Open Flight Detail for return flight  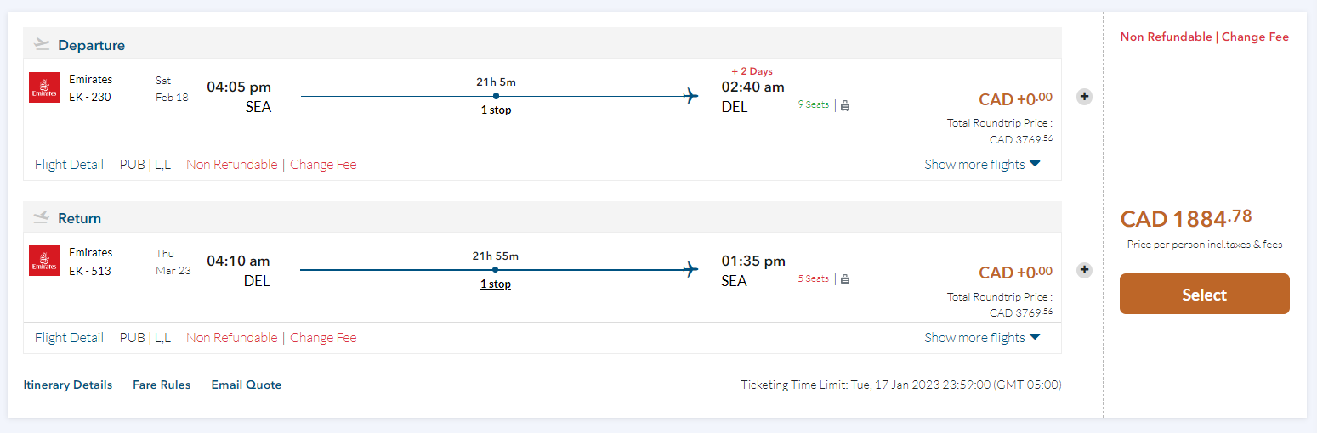pyautogui.click(x=69, y=338)
